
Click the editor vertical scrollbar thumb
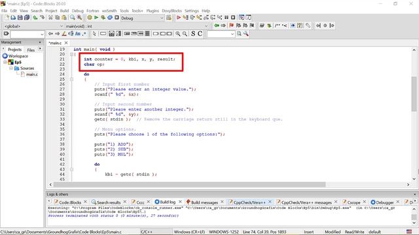pyautogui.click(x=414, y=94)
